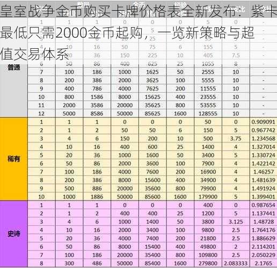Select the 3.125 cell
Screen dimensions: 277x268
click(236, 221)
